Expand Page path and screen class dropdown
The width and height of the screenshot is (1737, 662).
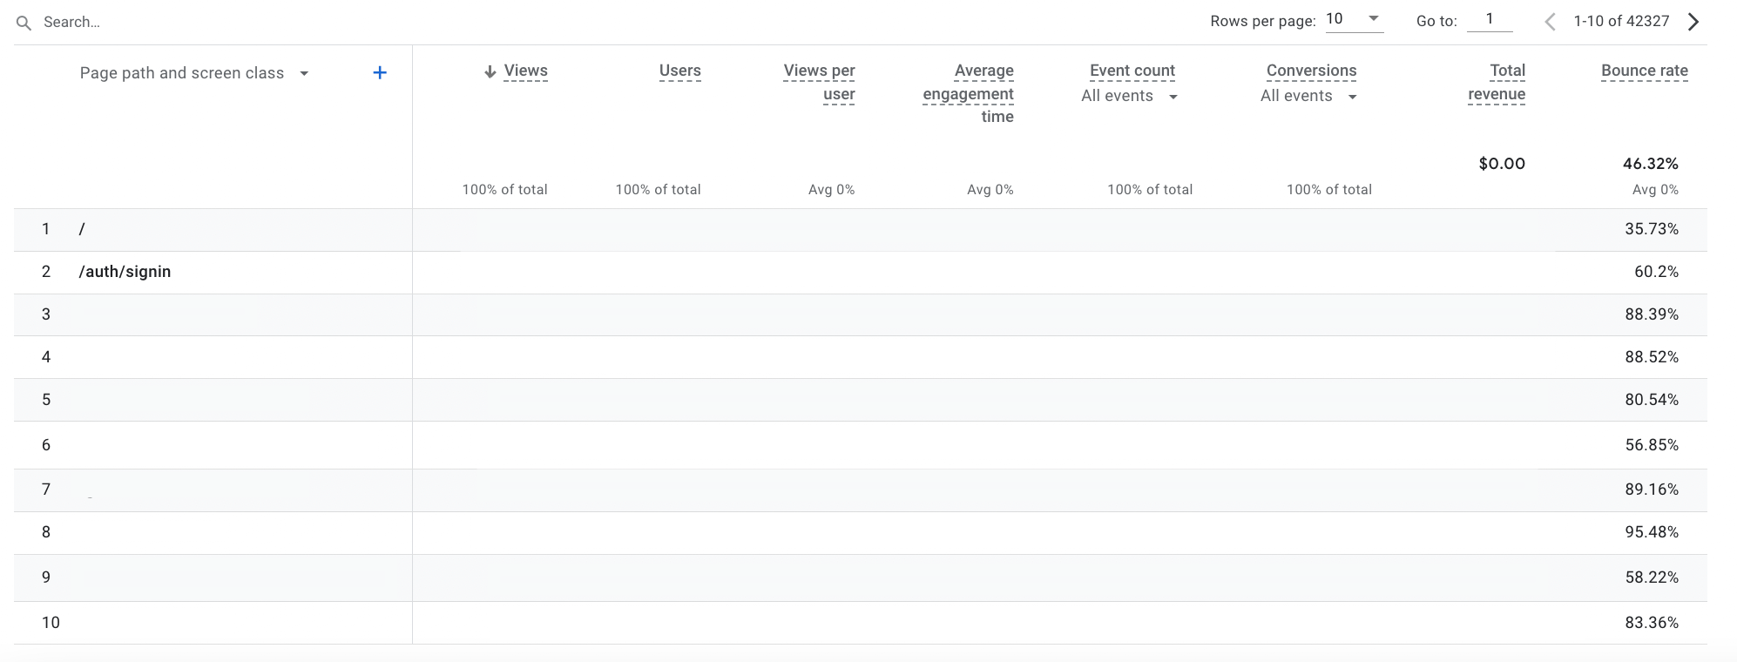(x=304, y=74)
